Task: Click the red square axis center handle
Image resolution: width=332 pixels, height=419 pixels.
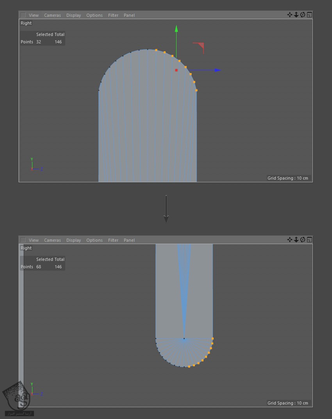Action: click(177, 70)
